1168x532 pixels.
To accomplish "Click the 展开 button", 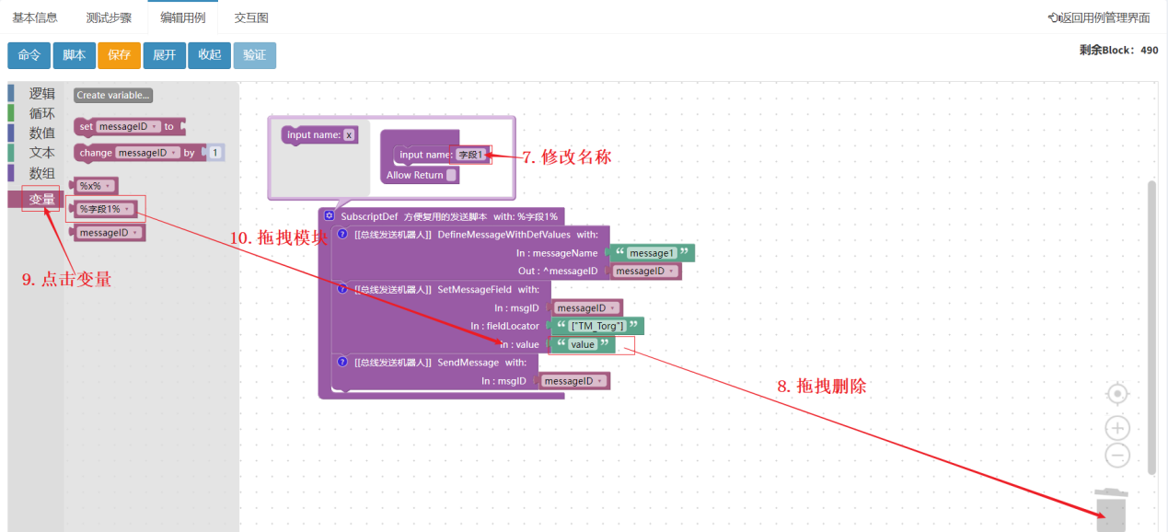I will [164, 55].
